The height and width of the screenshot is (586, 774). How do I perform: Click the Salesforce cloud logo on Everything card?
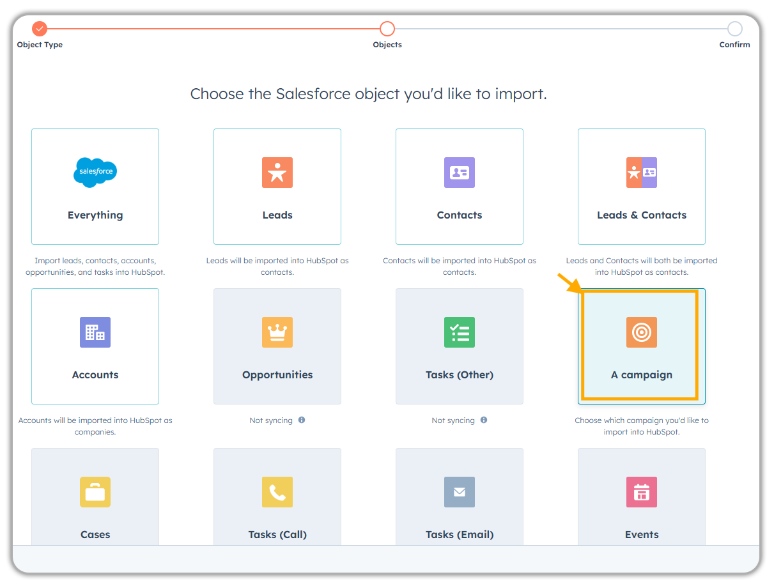click(95, 172)
